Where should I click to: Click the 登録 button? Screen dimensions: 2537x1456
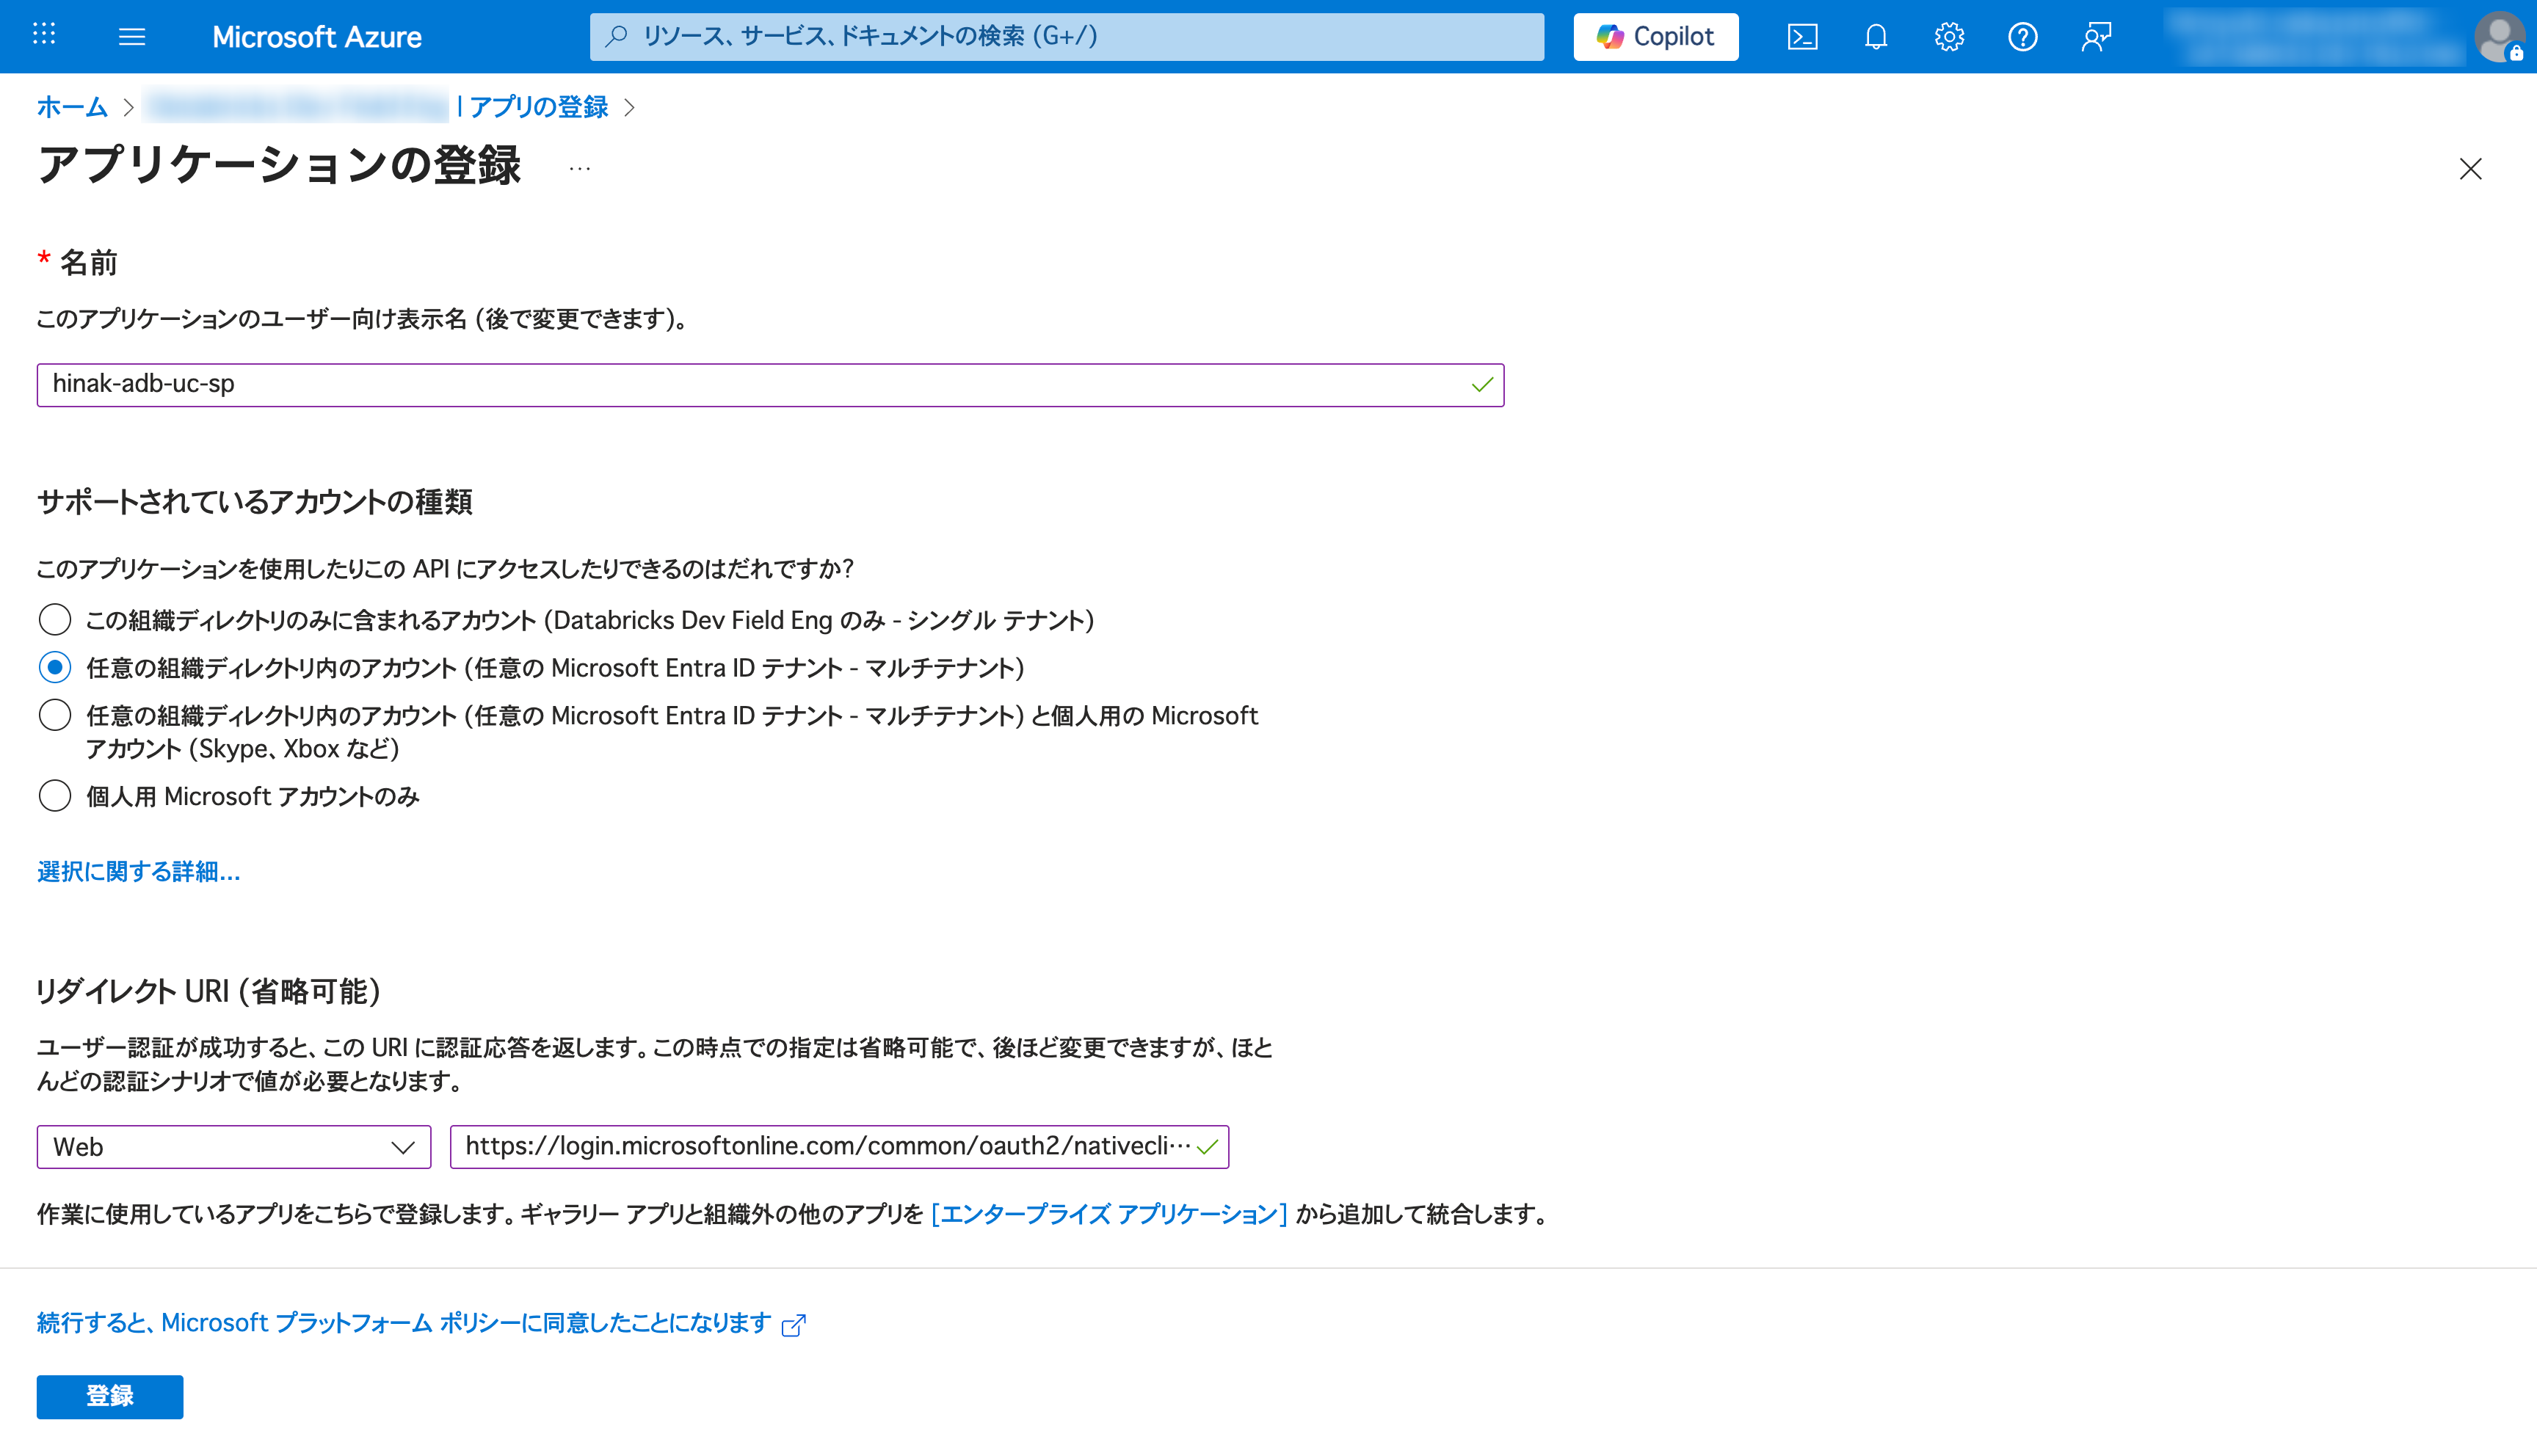tap(110, 1396)
